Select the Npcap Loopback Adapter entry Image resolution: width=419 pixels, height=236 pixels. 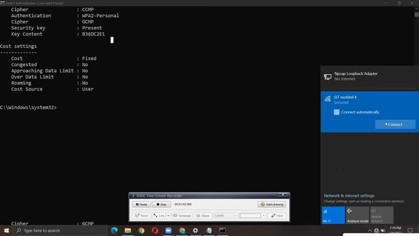click(369, 77)
